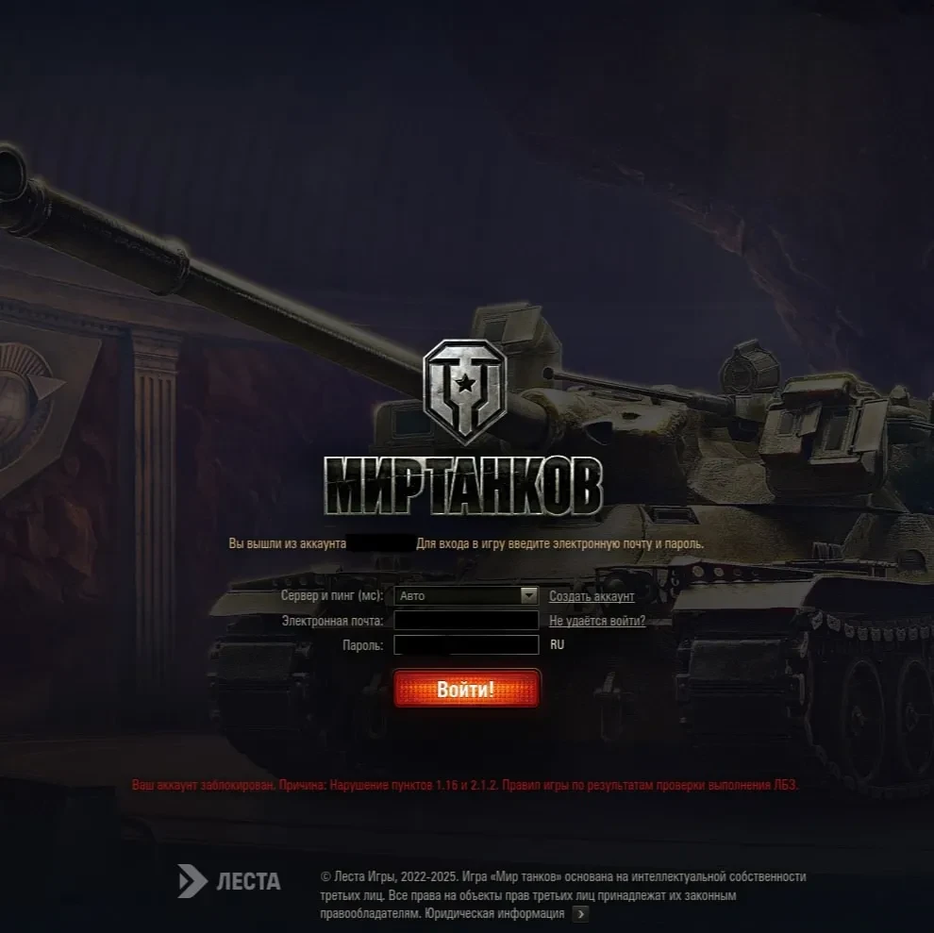Image resolution: width=934 pixels, height=933 pixels.
Task: Click the Электронная почта label
Action: pyautogui.click(x=332, y=621)
